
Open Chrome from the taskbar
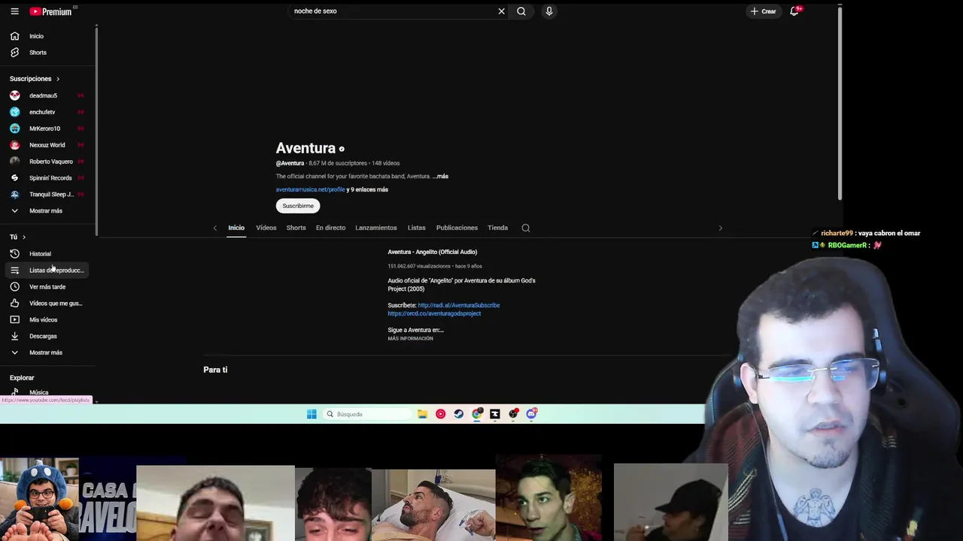477,414
